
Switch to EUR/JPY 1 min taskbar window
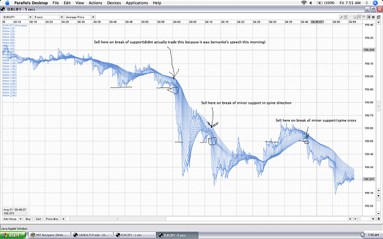(x=135, y=235)
